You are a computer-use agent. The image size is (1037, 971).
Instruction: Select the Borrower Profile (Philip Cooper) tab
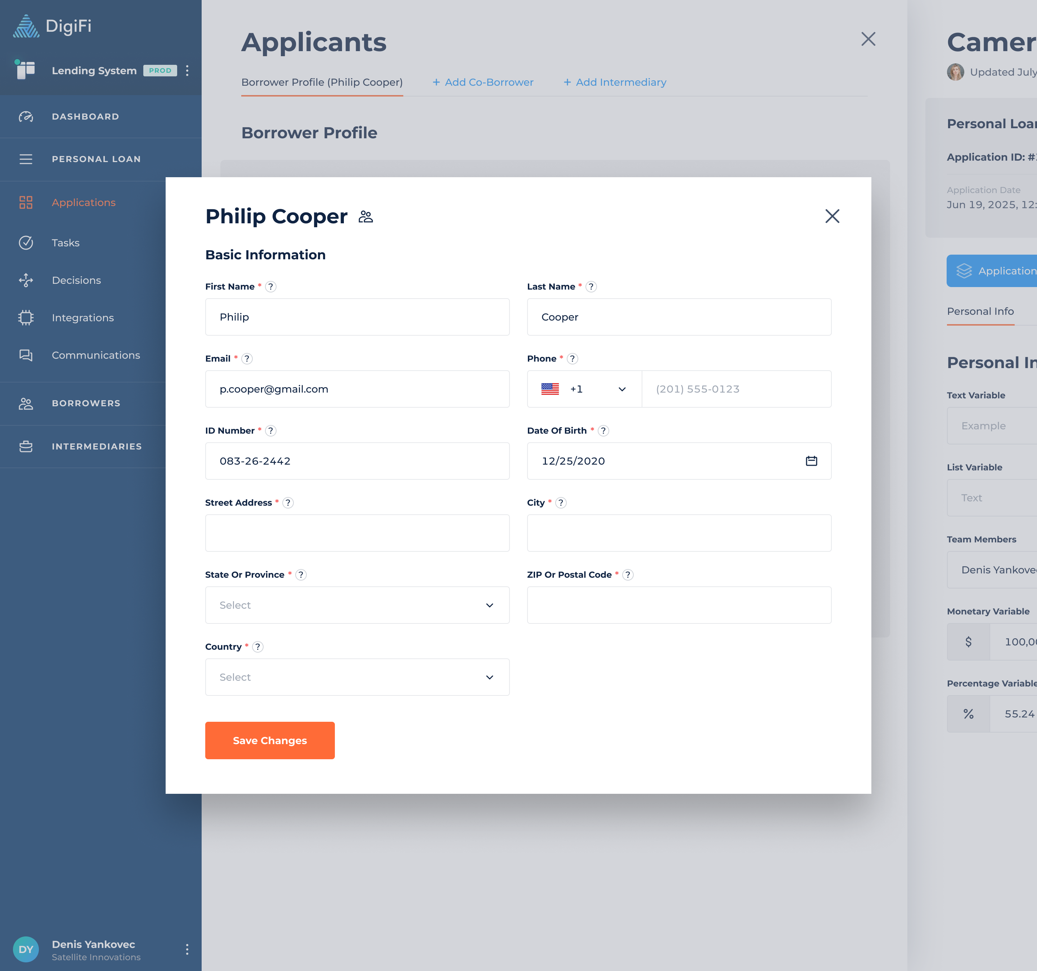coord(322,82)
